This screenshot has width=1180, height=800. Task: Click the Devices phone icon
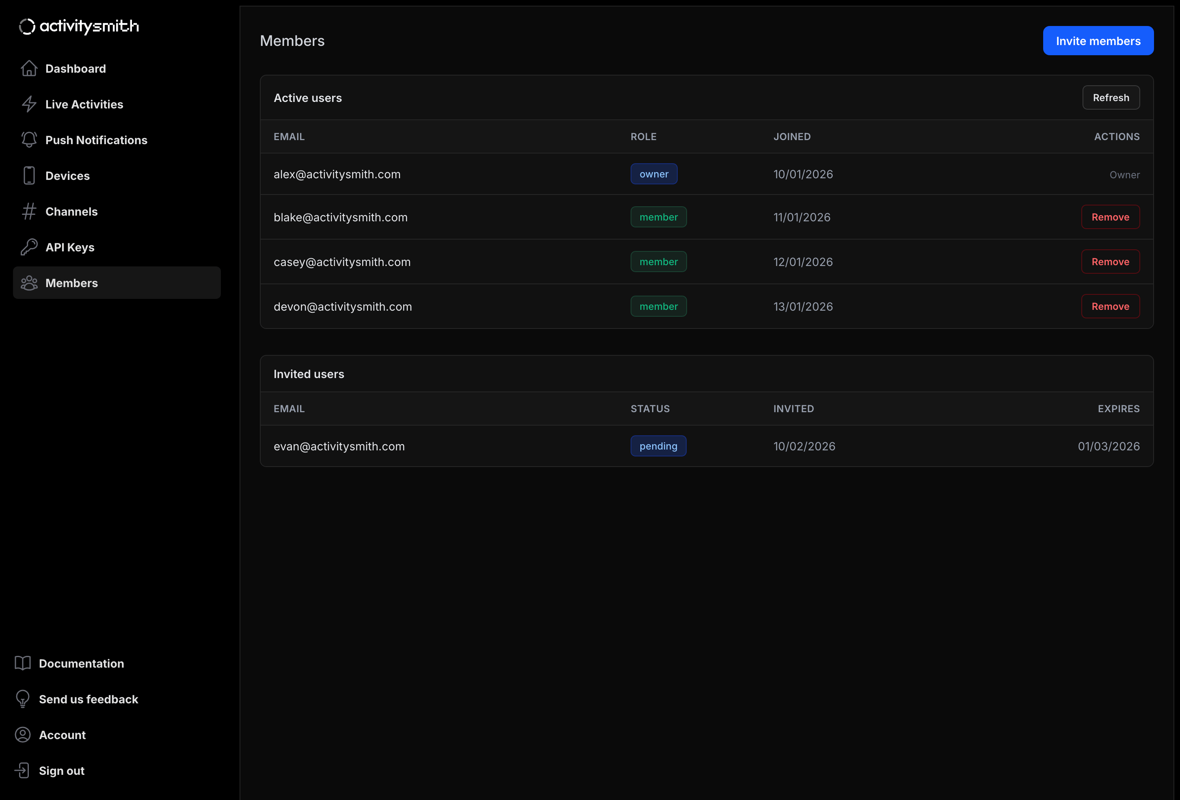tap(29, 176)
